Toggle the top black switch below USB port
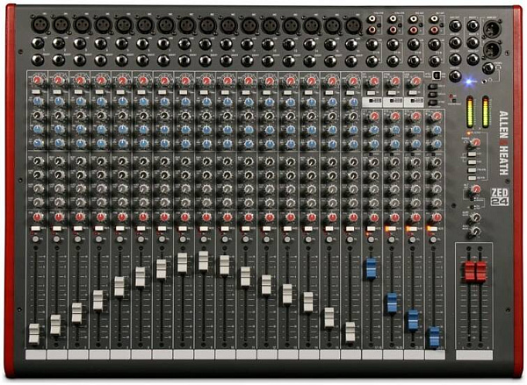Viewport: 527px width, 385px height. pyautogui.click(x=434, y=87)
